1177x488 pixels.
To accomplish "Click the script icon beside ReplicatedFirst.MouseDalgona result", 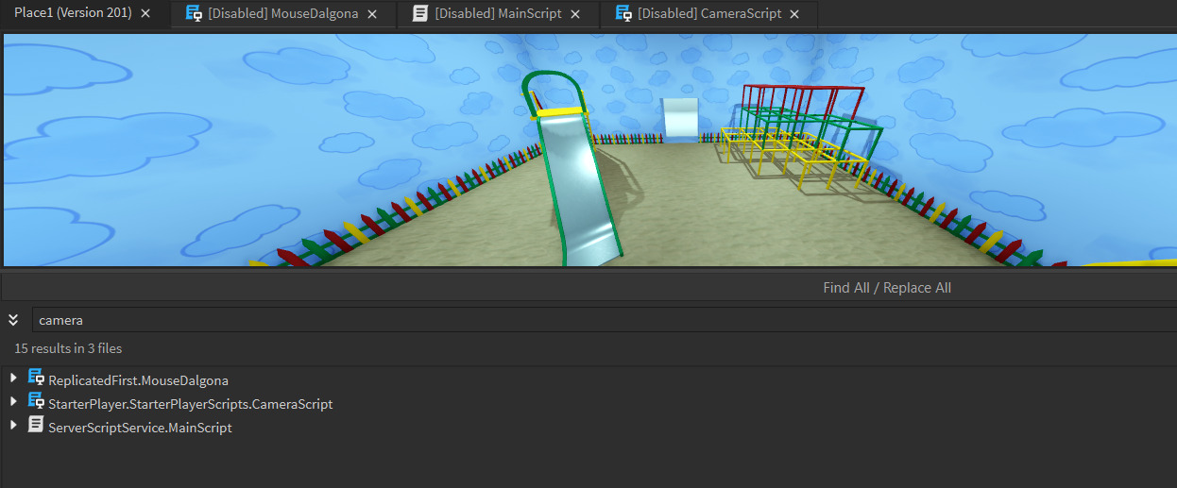I will 36,379.
